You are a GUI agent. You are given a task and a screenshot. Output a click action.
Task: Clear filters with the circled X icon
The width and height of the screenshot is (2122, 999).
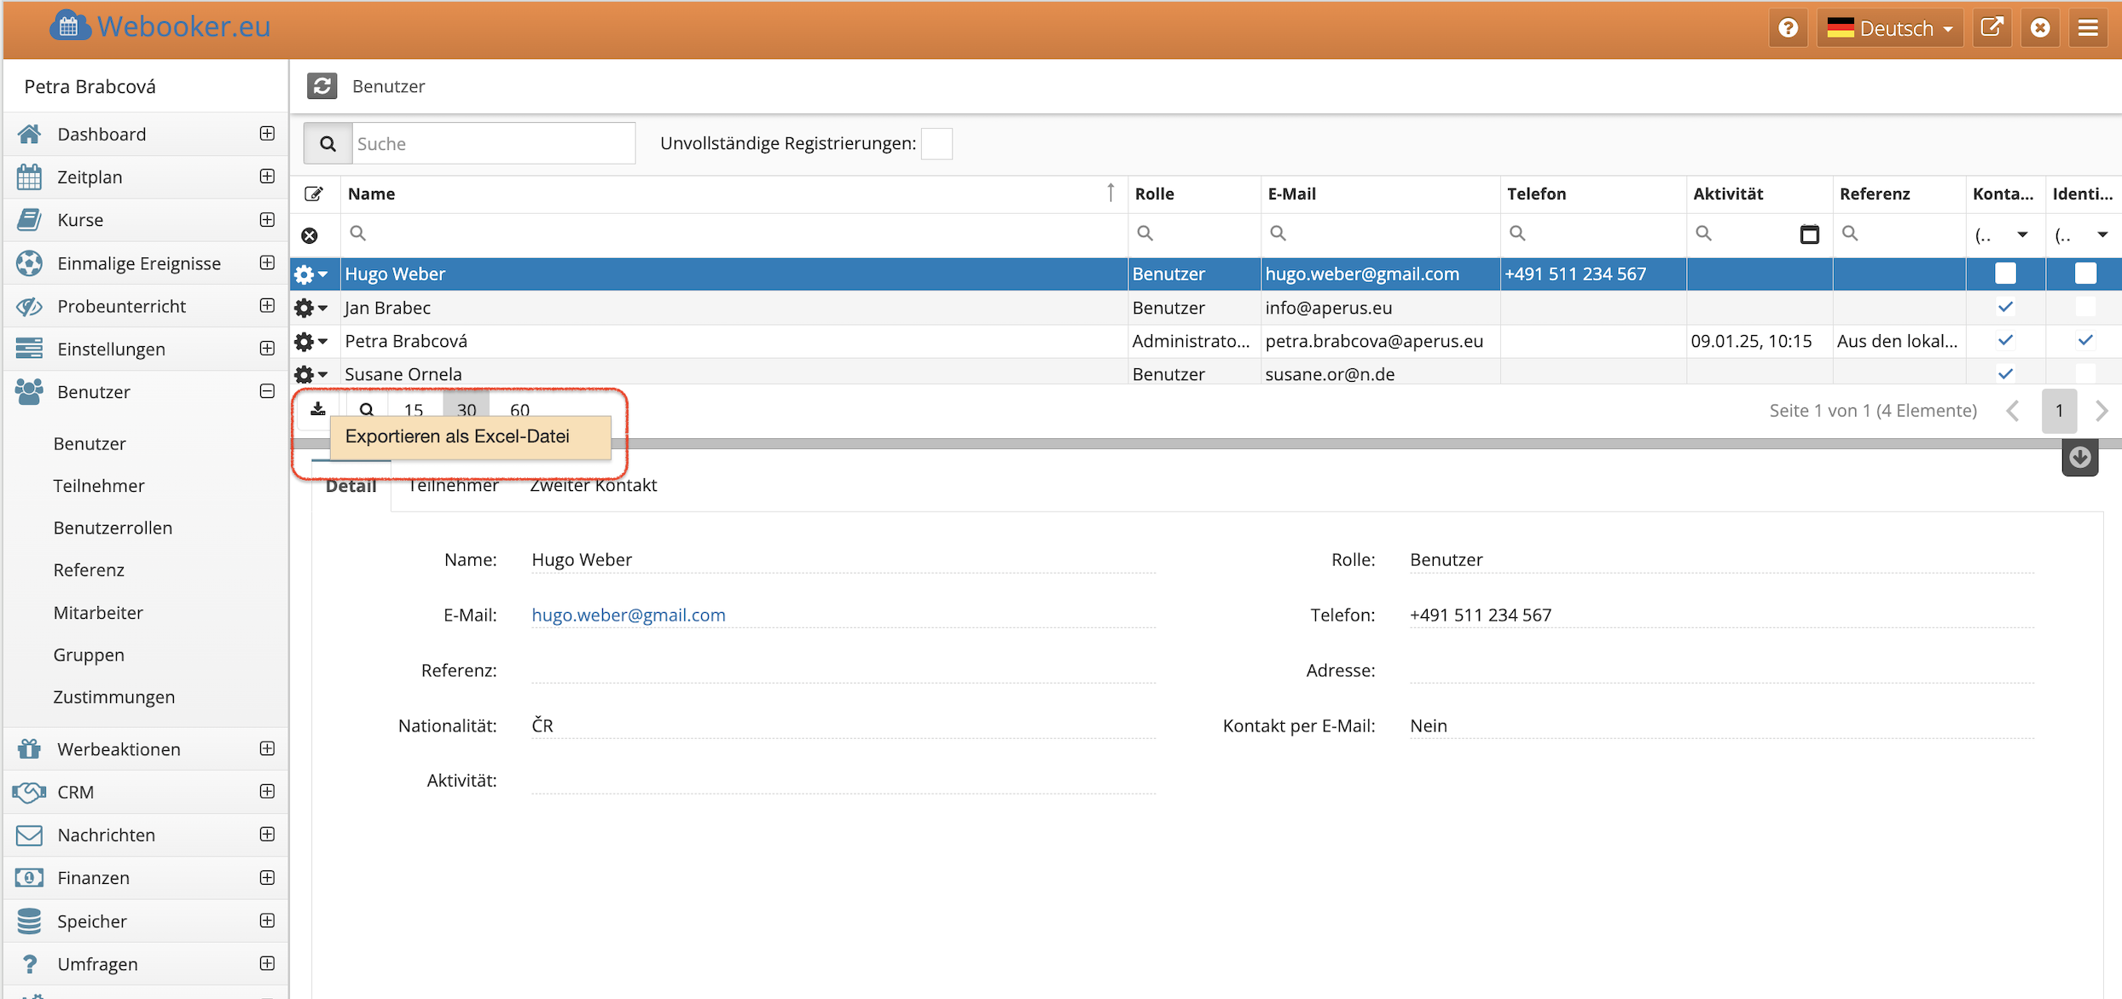(310, 234)
